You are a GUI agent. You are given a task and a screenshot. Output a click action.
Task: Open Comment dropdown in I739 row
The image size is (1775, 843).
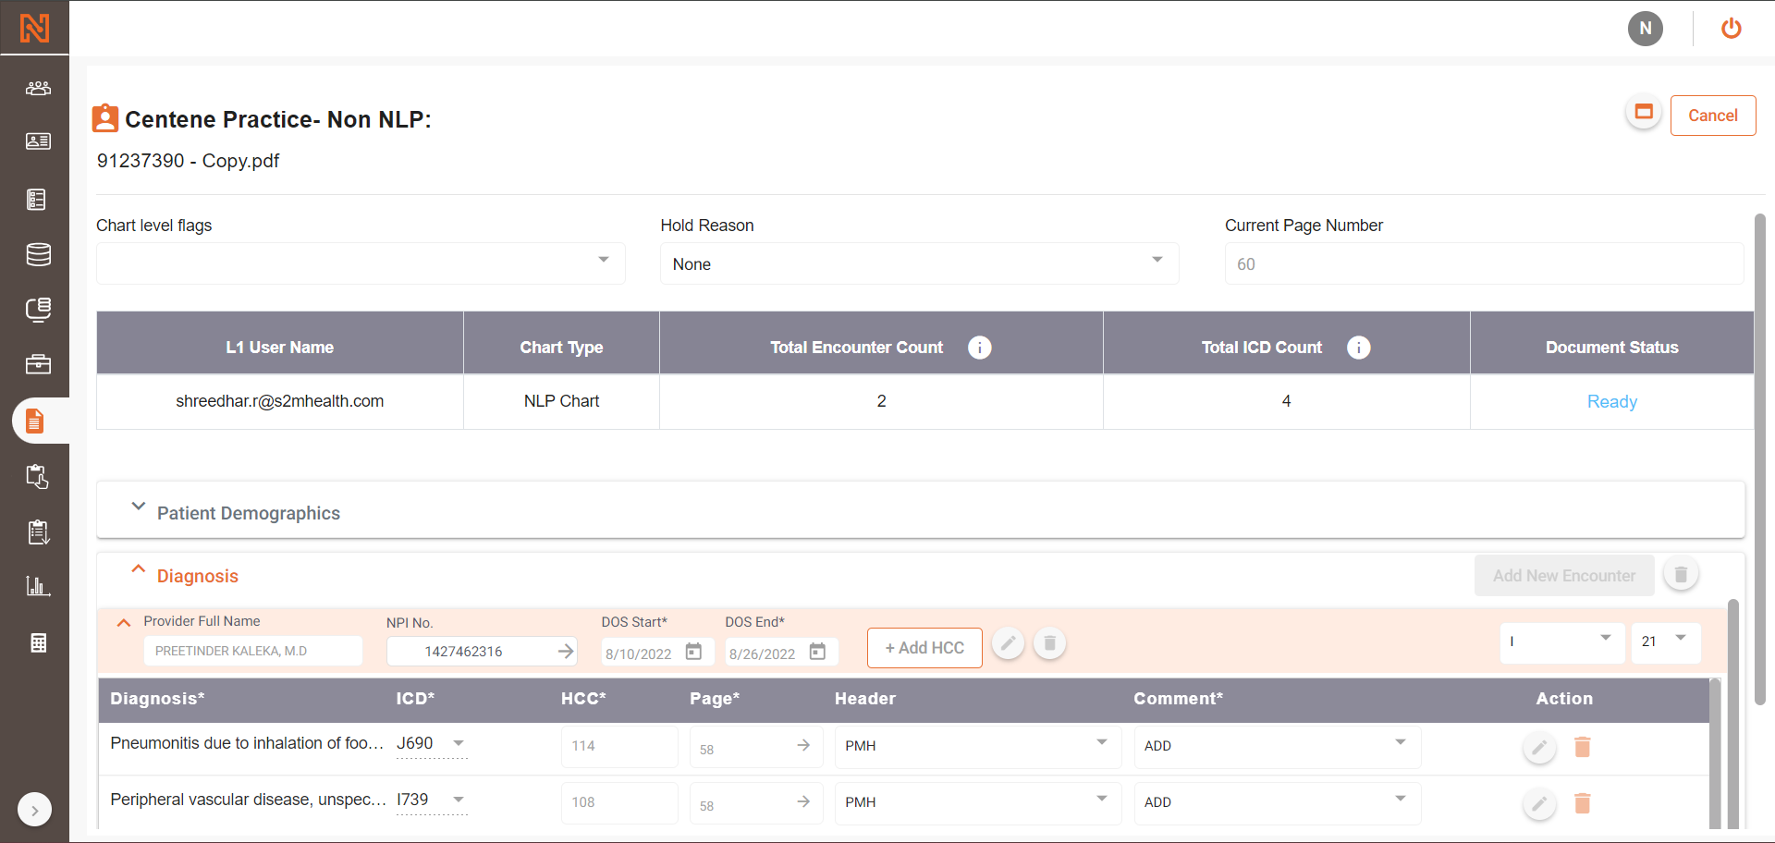1278,802
